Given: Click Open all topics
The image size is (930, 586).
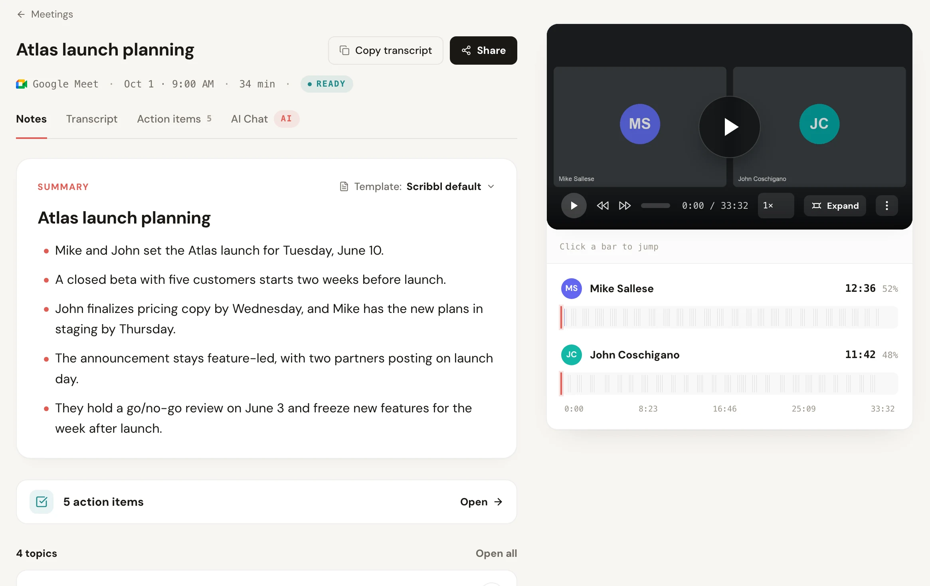Looking at the screenshot, I should [x=496, y=553].
